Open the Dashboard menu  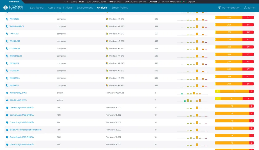[37, 8]
